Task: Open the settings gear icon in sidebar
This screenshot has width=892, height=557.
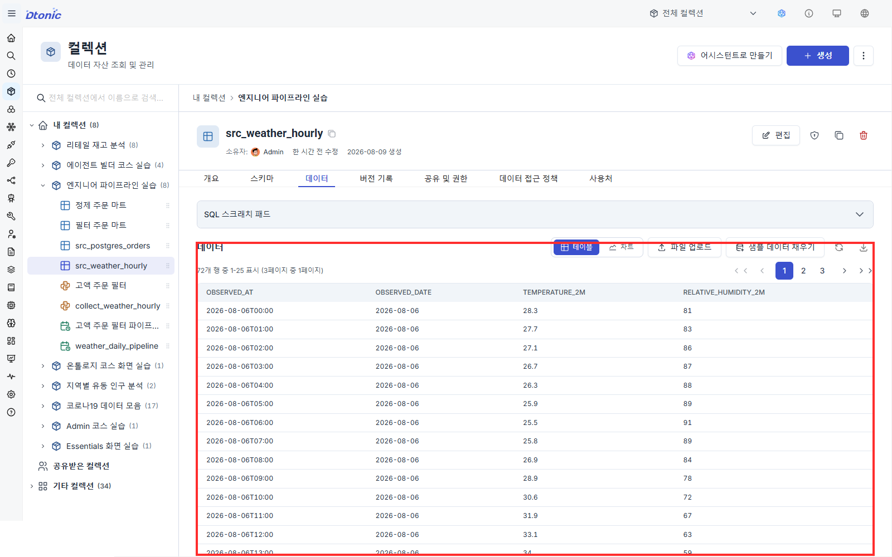Action: point(11,394)
